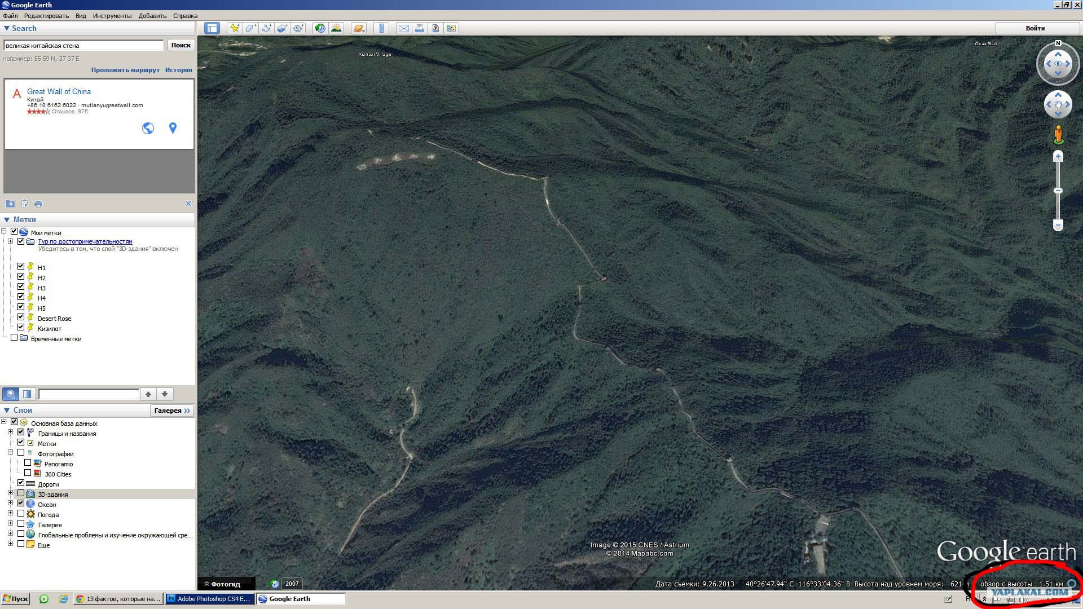Open the ruler measurement tool

(x=381, y=28)
